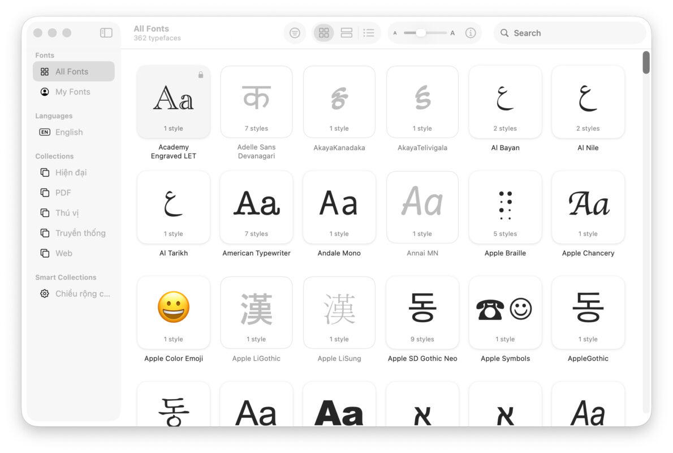Click the "Collections" section header
This screenshot has height=453, width=673.
(x=54, y=156)
